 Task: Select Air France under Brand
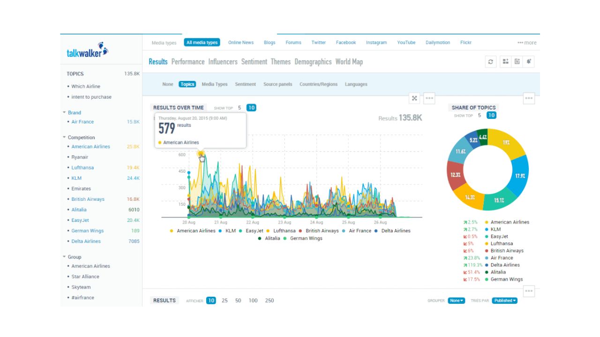pyautogui.click(x=82, y=122)
